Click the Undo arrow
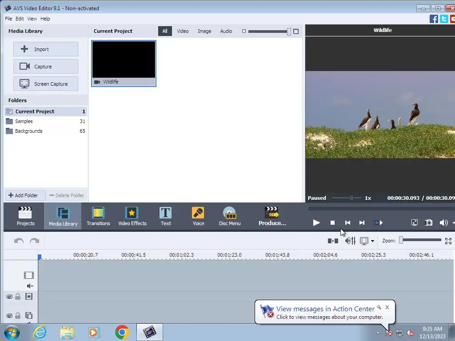Viewport: 455px width, 341px height. coord(19,241)
